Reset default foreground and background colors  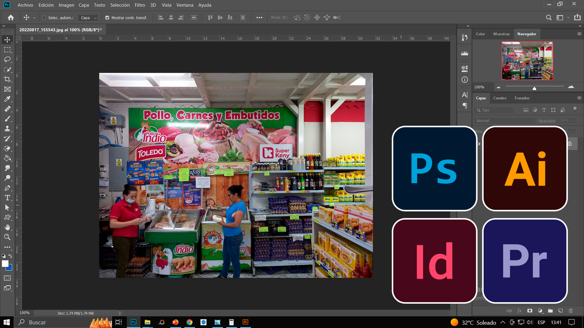[x=4, y=256]
